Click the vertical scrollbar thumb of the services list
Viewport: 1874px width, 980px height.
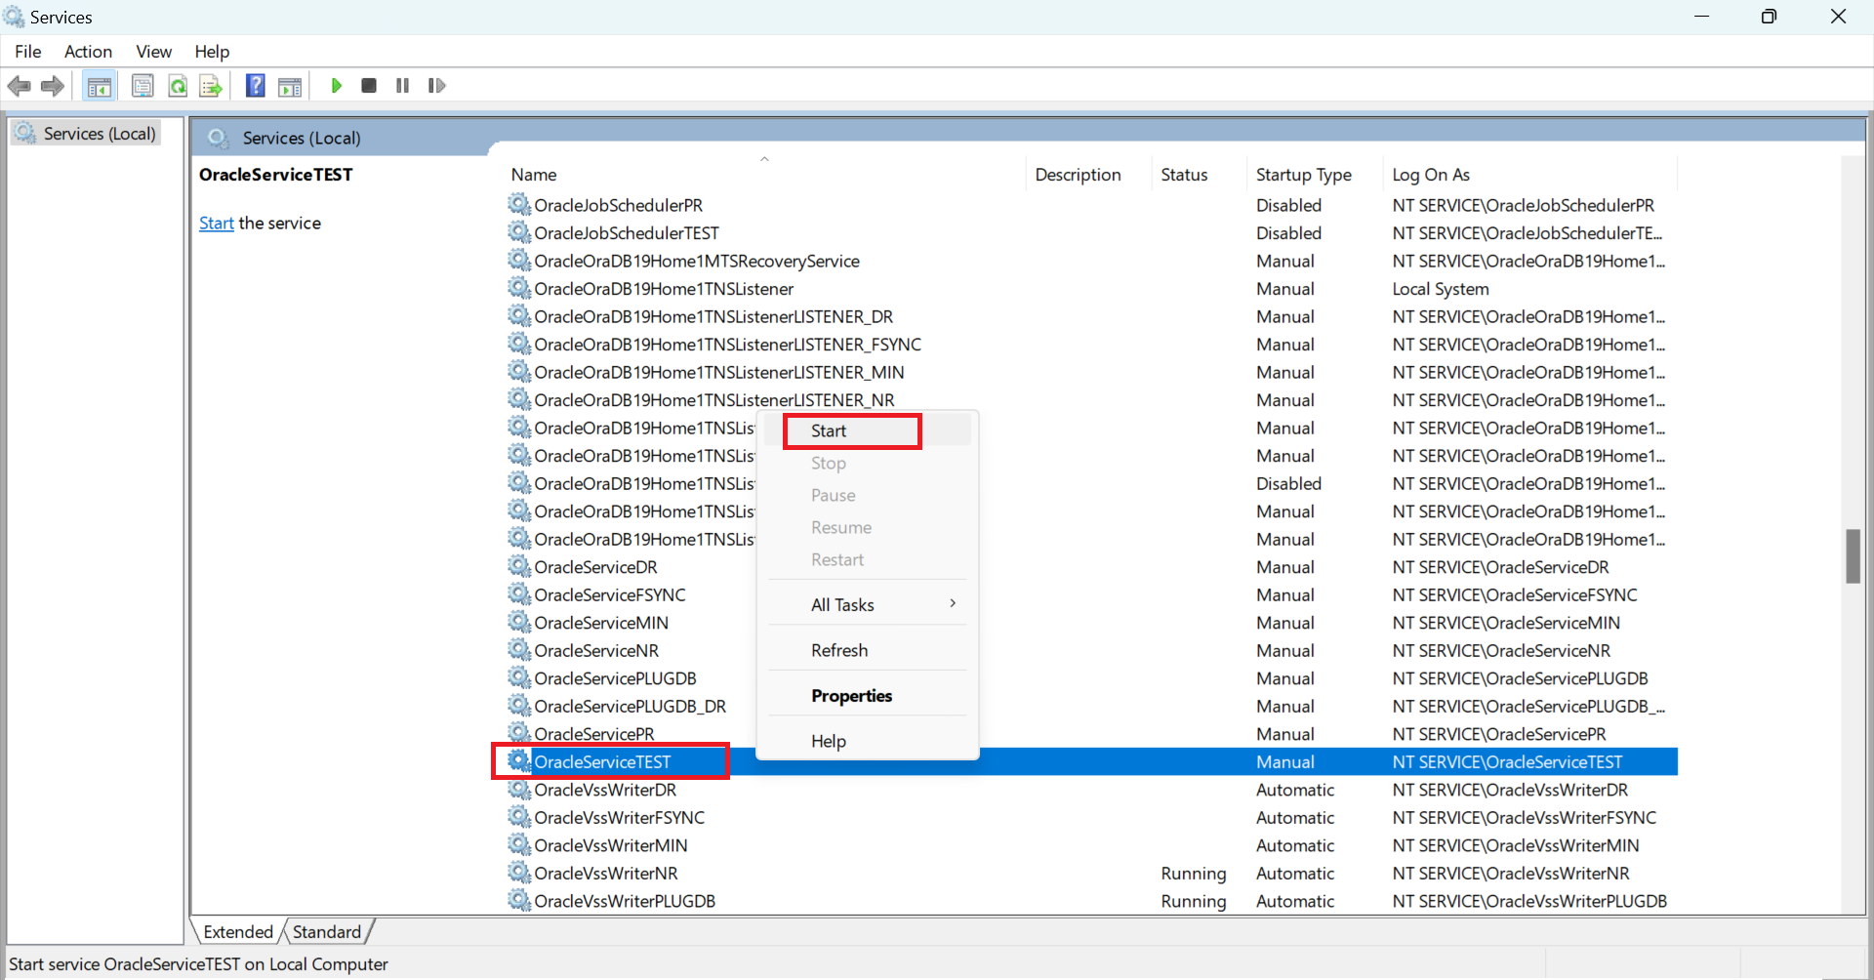tap(1853, 556)
